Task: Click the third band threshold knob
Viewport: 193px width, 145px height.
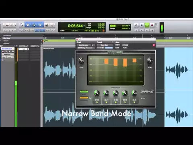Action: coord(115,93)
